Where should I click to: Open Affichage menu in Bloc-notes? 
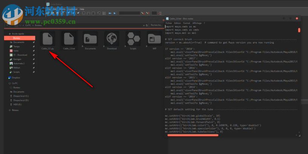[x=197, y=23]
